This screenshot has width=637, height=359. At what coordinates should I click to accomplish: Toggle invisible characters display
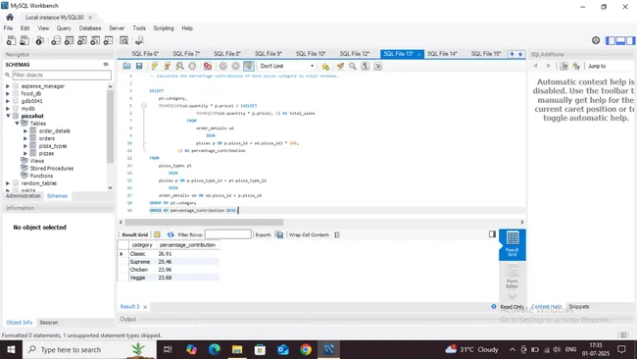[x=366, y=66]
